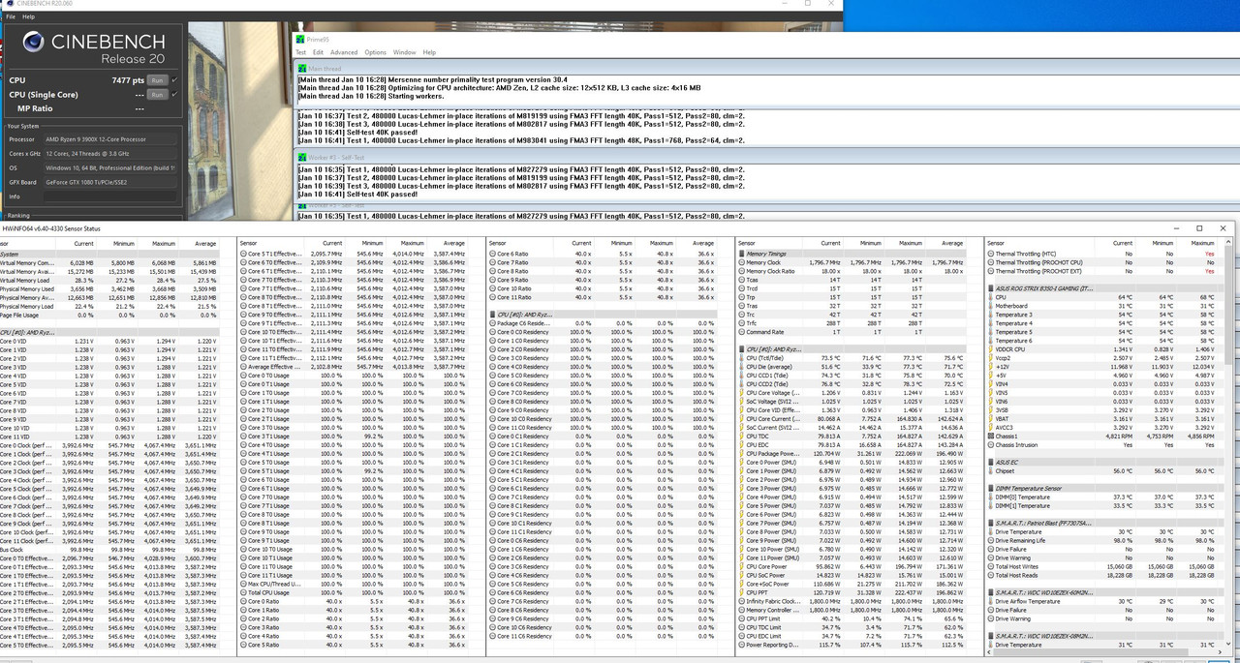
Task: Open Prime95's Help menu
Action: (429, 52)
